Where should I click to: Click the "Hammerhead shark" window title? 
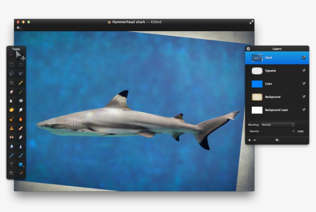[x=129, y=22]
